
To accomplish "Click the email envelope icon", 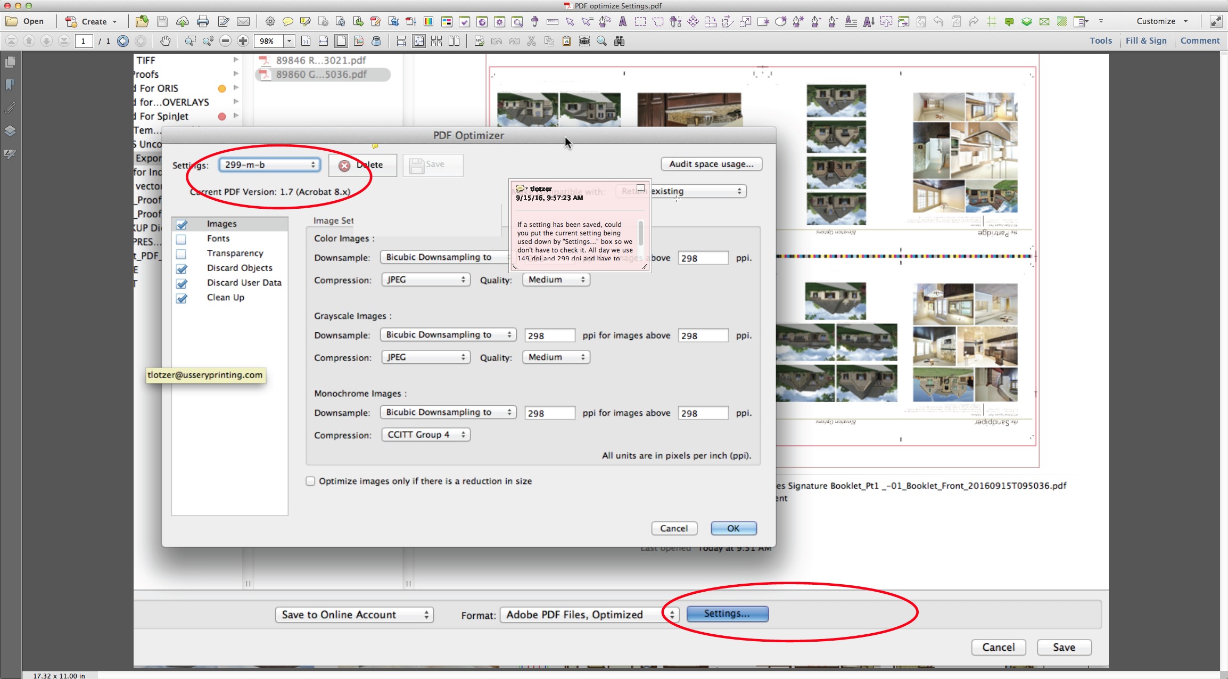I will point(243,21).
